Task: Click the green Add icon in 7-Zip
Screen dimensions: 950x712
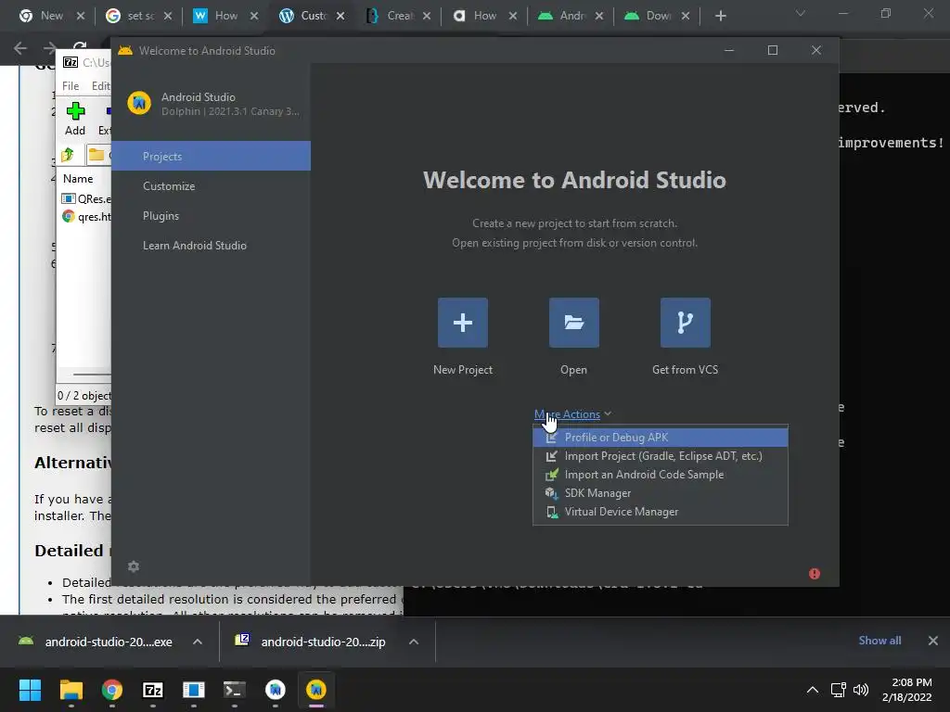Action: click(x=75, y=111)
